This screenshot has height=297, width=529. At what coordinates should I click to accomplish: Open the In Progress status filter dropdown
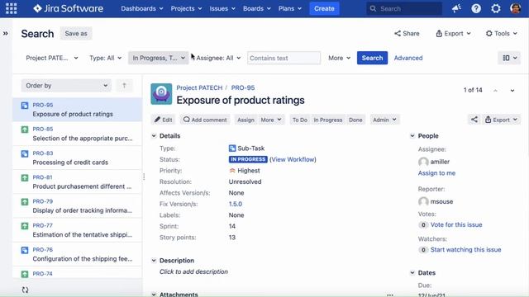[x=158, y=58]
